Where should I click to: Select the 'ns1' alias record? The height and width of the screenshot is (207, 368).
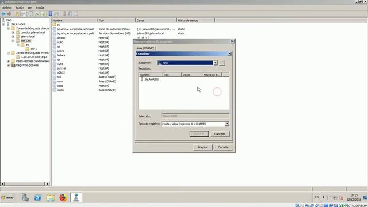pyautogui.click(x=59, y=77)
